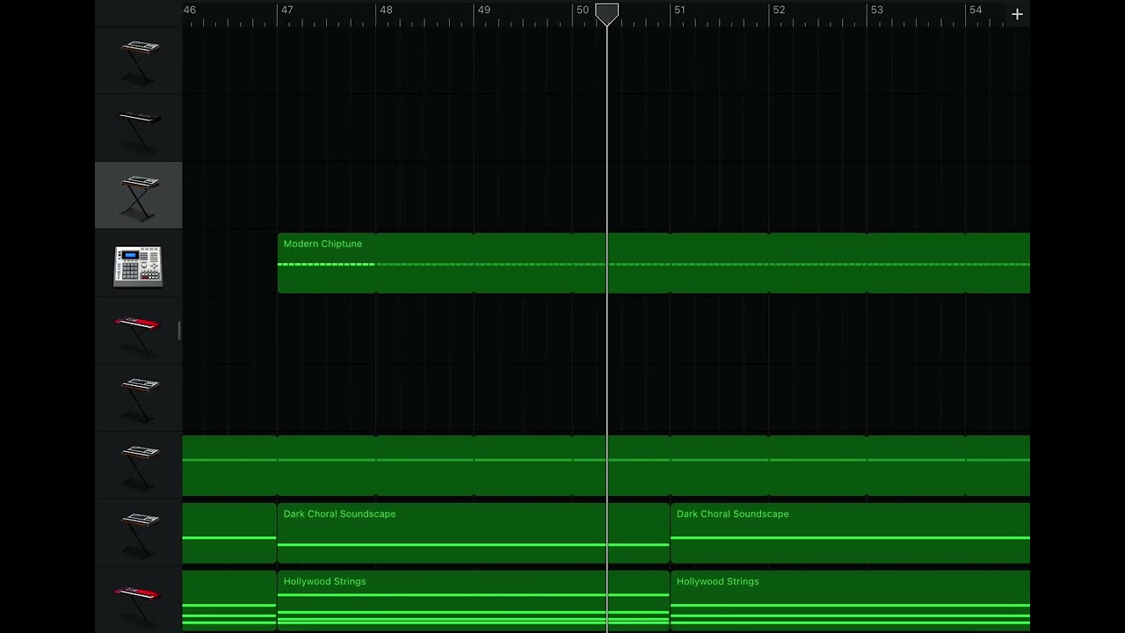
Task: Select Hollywood Strings region starting at bar 47
Action: click(474, 600)
